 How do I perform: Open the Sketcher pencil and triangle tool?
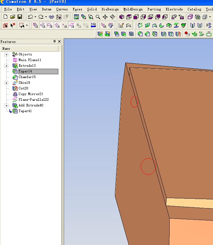pyautogui.click(x=121, y=25)
